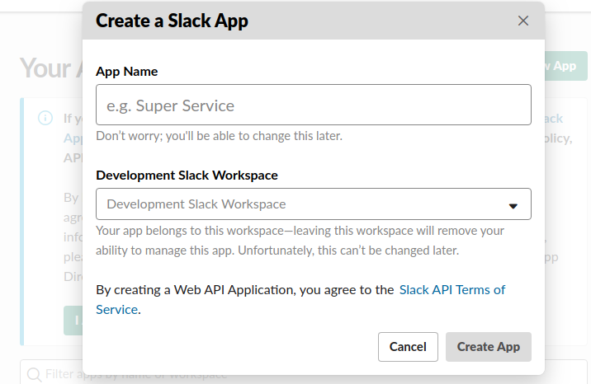This screenshot has height=384, width=591.
Task: Open the Slack API Terms of Service link
Action: [x=452, y=290]
